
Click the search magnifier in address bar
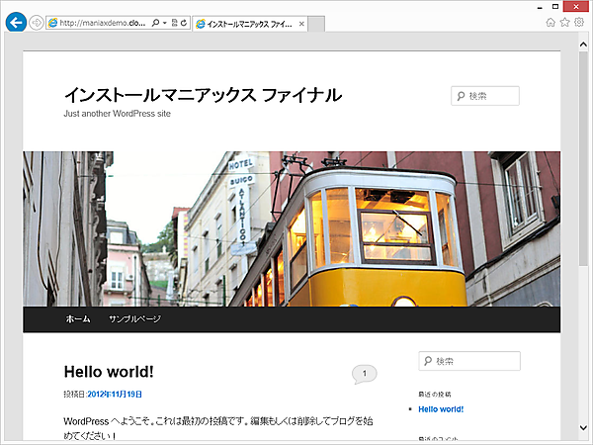pos(155,22)
